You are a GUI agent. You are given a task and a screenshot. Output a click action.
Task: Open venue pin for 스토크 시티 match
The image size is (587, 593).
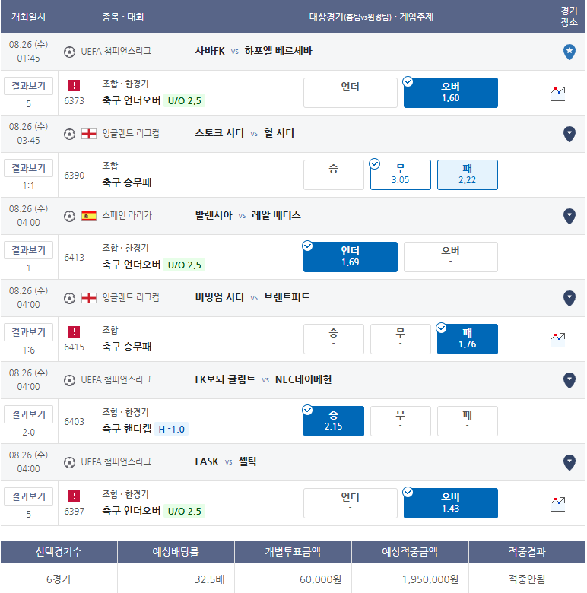point(570,134)
